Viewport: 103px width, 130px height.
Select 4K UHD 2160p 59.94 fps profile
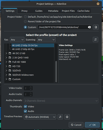point(33,45)
